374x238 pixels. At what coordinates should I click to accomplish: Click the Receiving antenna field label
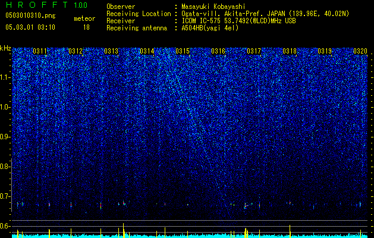[x=137, y=28]
